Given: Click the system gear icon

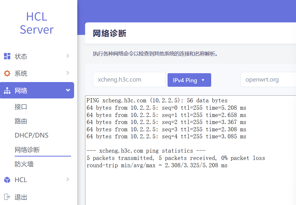Looking at the screenshot, I should (x=7, y=73).
